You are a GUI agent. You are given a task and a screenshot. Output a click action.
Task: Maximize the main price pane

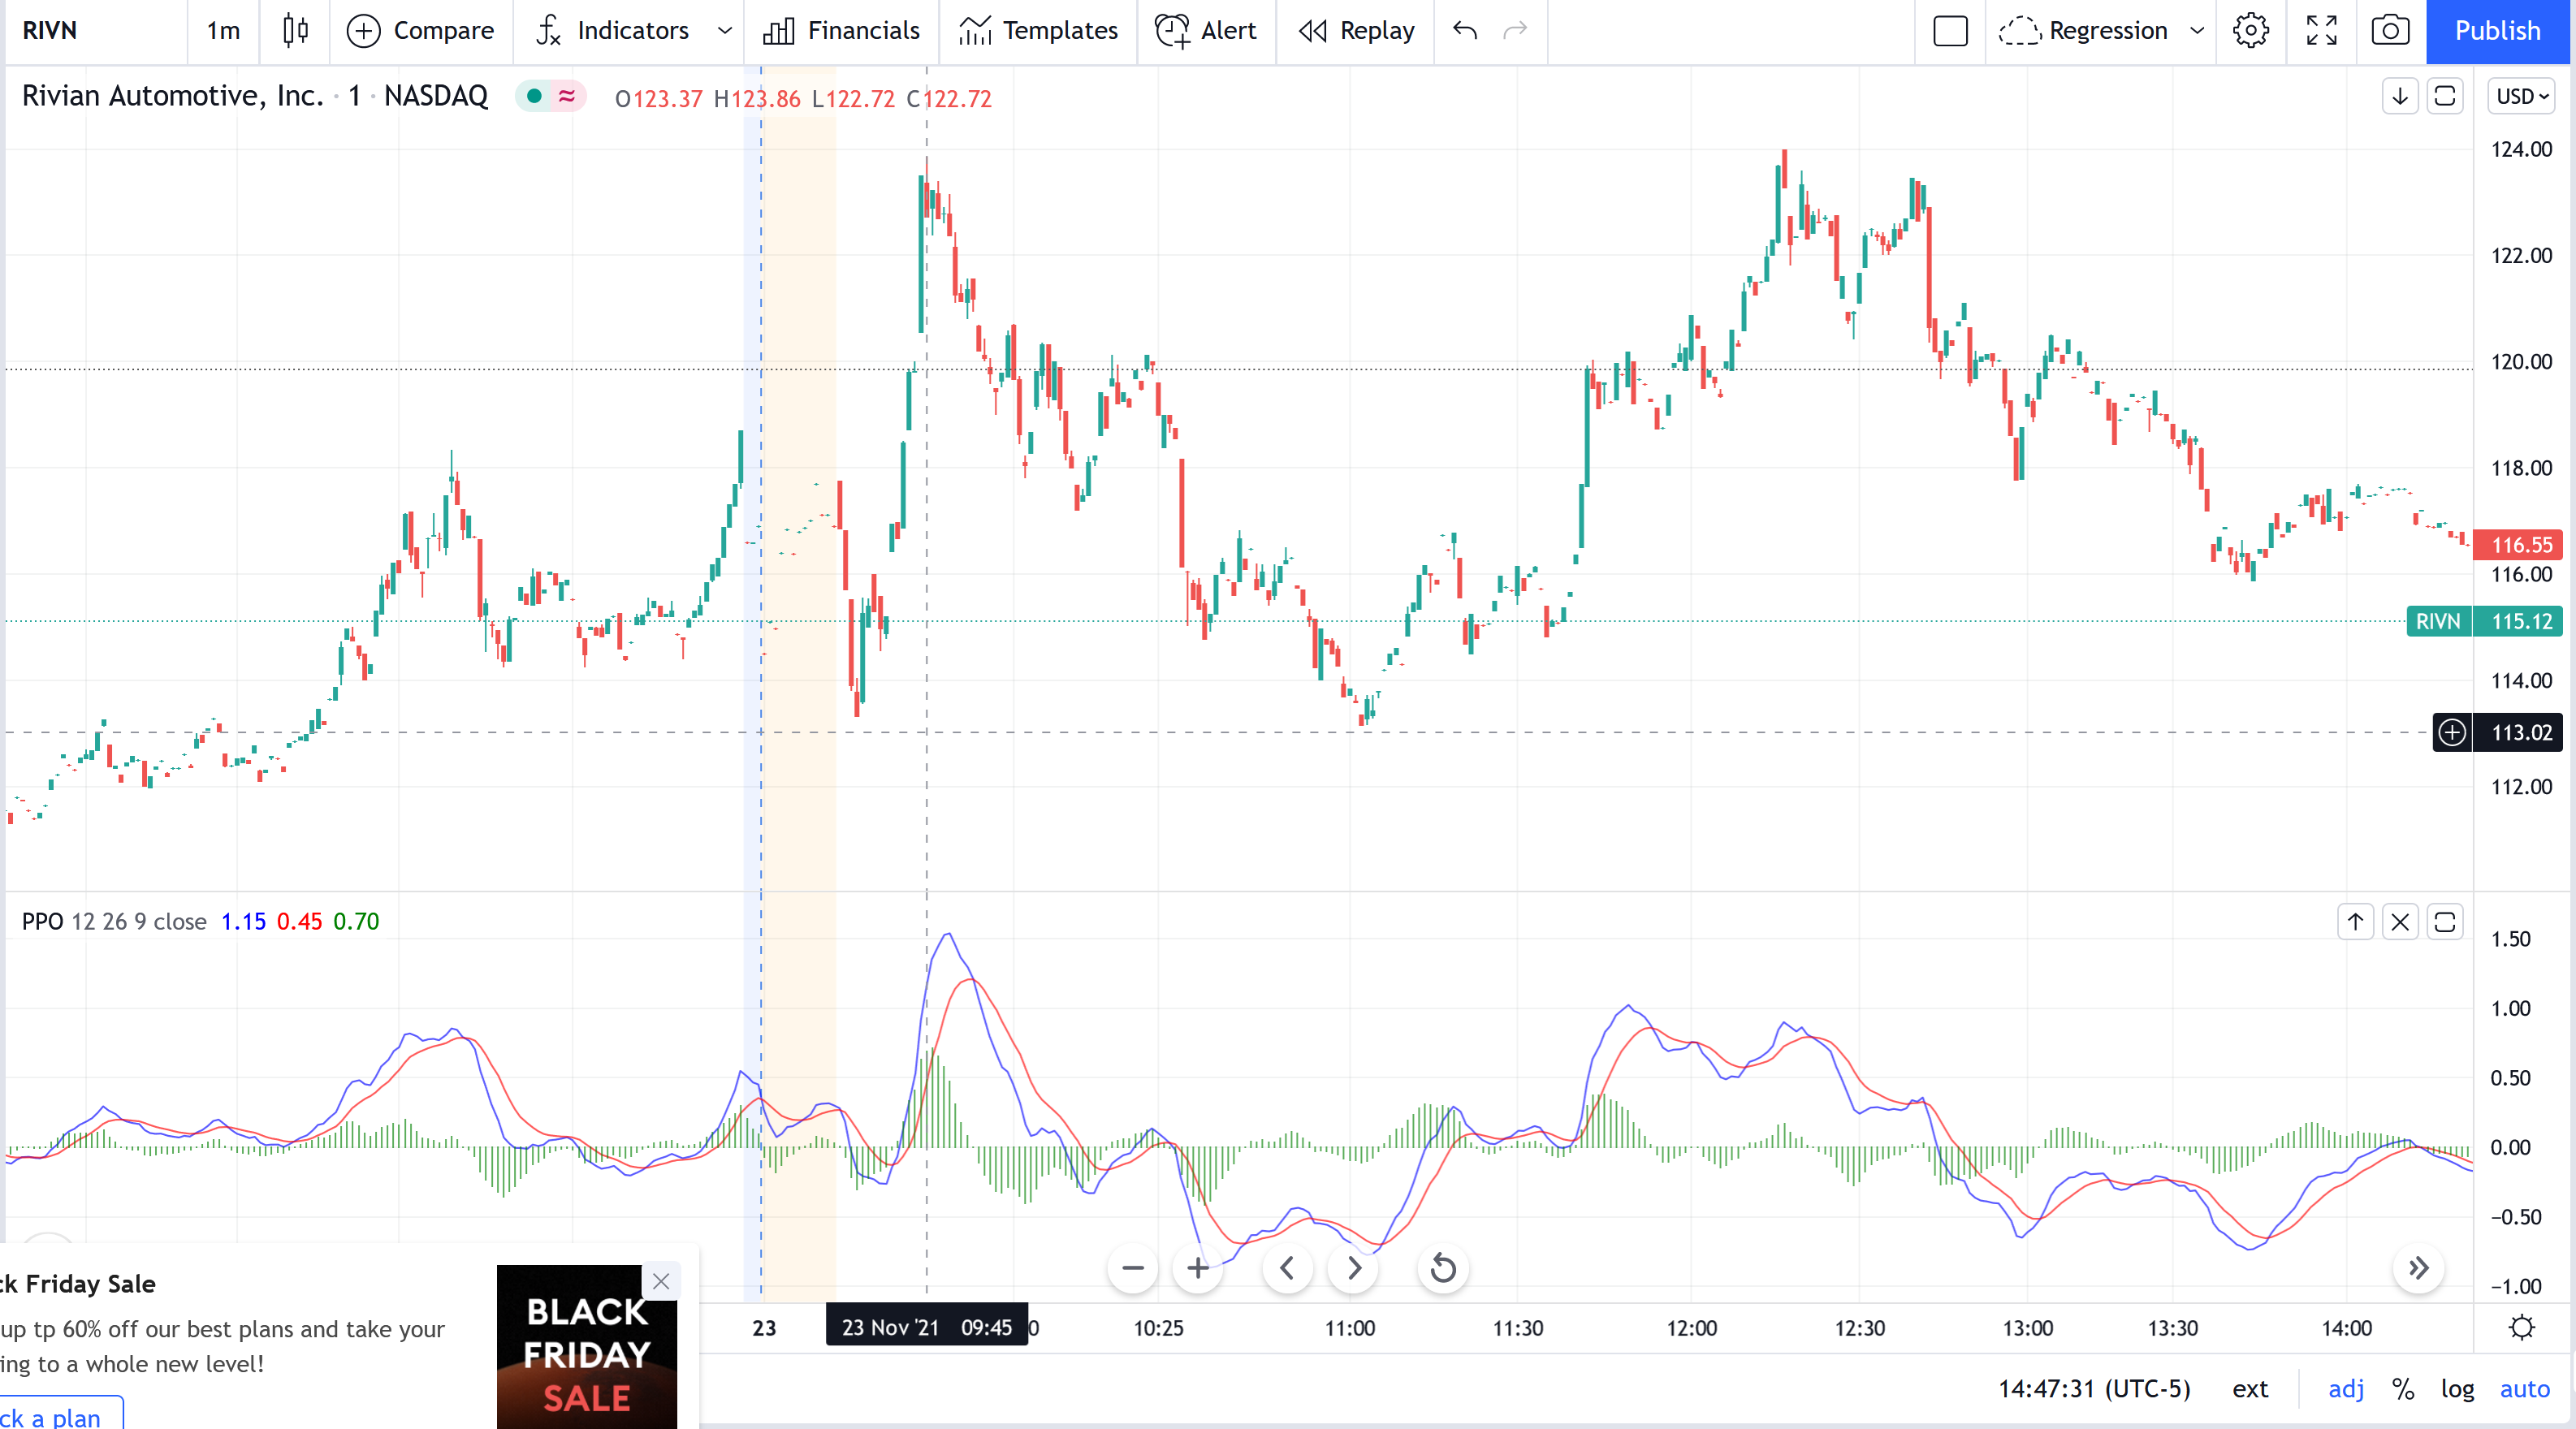point(2445,97)
